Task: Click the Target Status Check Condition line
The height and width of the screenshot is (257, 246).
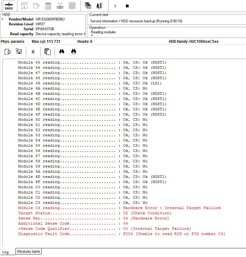Action: coord(95,213)
